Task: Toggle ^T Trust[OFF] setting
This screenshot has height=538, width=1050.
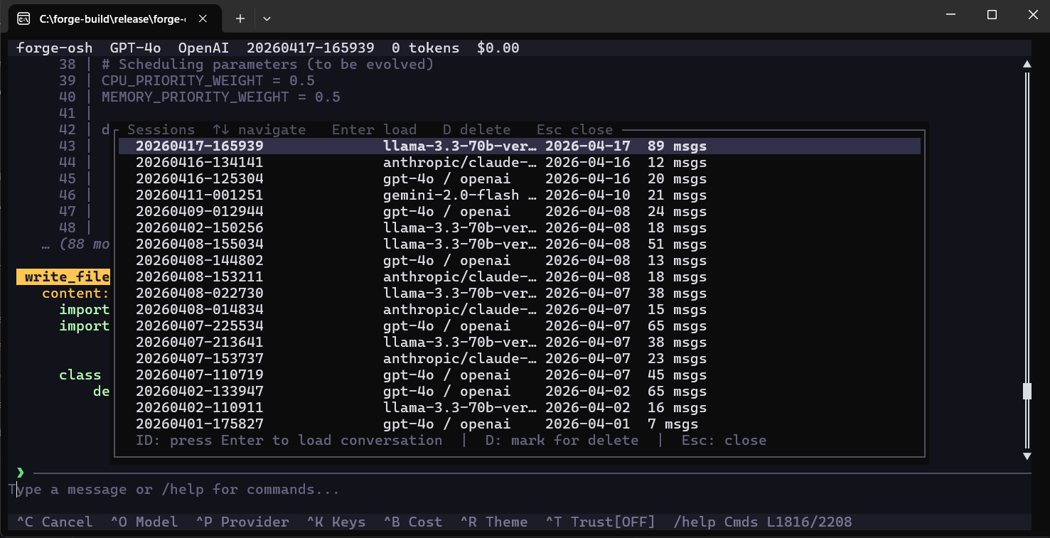Action: (601, 522)
